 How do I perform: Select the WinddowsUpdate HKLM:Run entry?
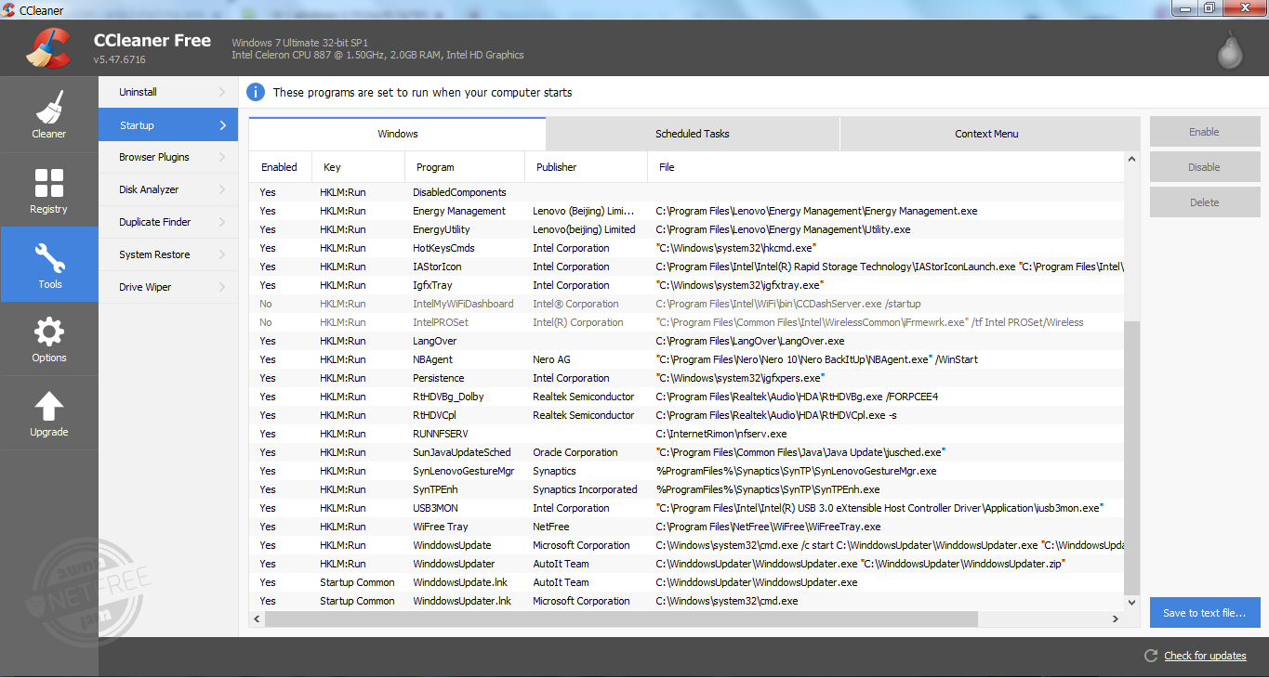(687, 545)
